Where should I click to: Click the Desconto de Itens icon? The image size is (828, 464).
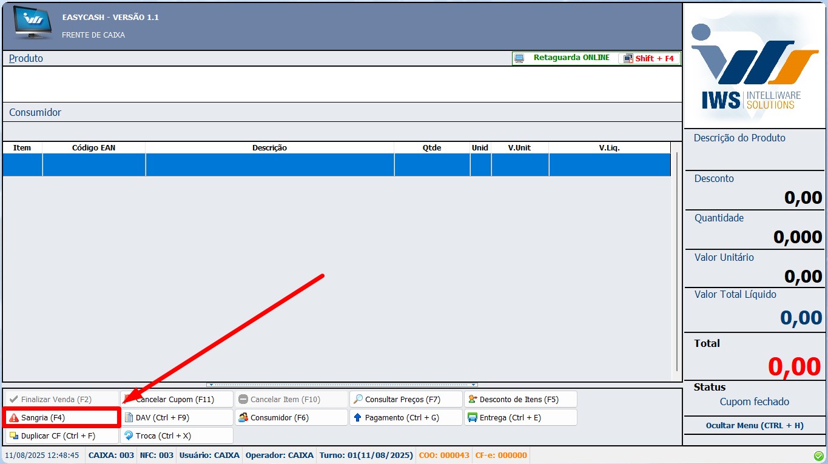pos(473,399)
